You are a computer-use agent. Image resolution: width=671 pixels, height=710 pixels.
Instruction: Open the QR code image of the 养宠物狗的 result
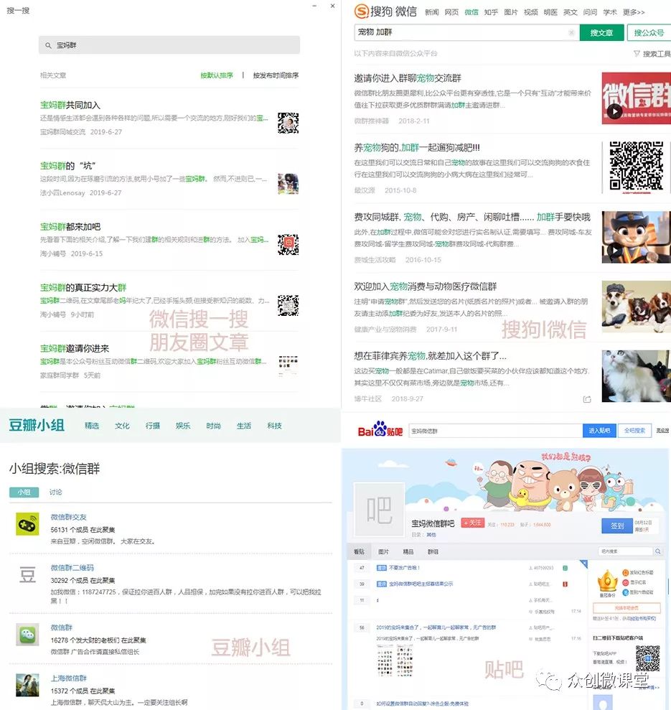(636, 167)
